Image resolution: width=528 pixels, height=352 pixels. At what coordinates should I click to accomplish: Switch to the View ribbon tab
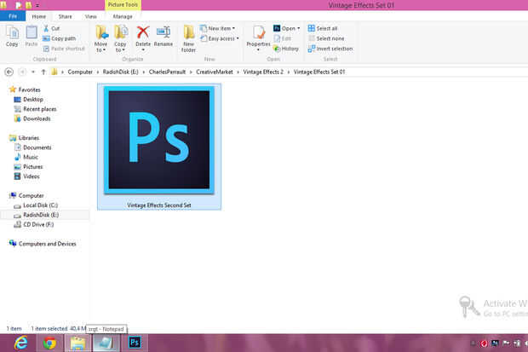click(90, 16)
